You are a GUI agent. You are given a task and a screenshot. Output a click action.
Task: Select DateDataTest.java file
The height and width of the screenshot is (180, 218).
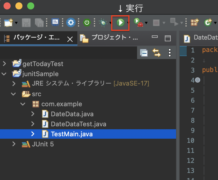pyautogui.click(x=79, y=124)
